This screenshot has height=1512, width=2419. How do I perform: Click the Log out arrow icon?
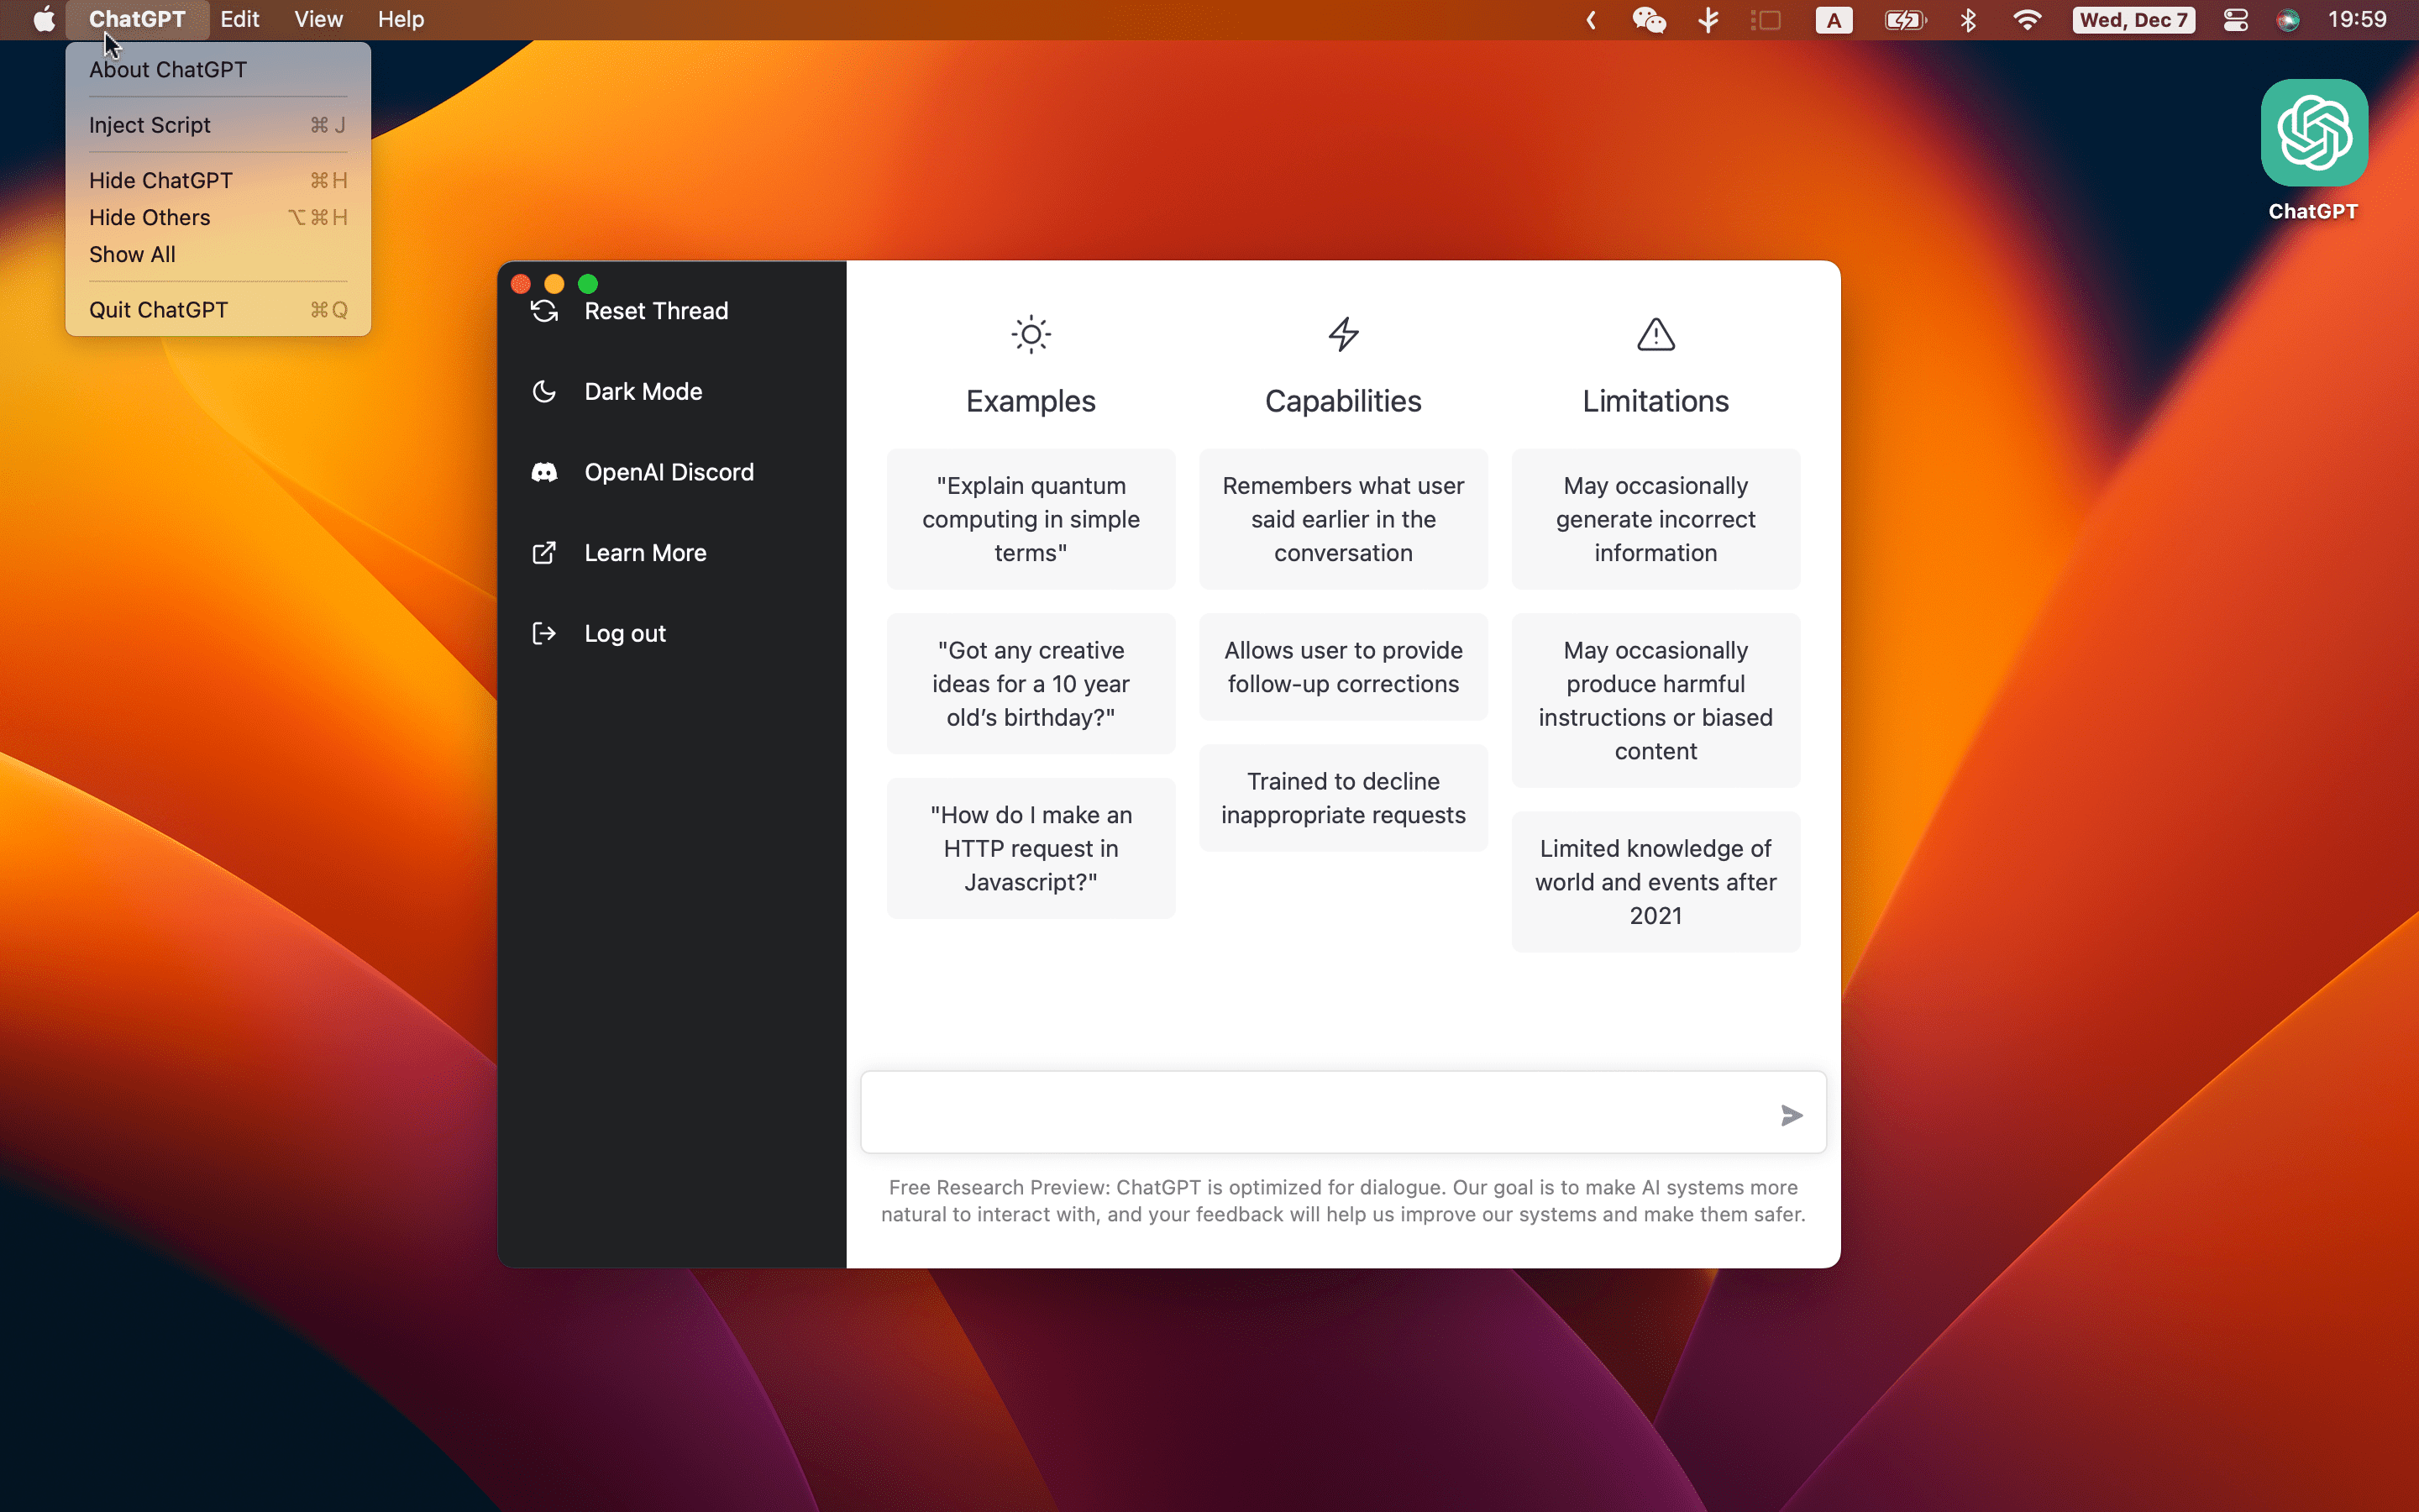tap(543, 633)
